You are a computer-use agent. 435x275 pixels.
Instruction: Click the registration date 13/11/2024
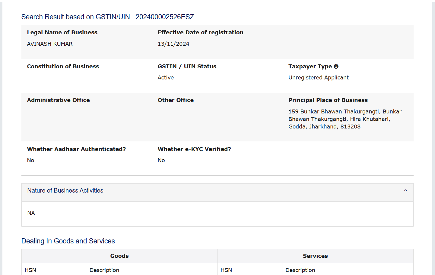pyautogui.click(x=173, y=44)
